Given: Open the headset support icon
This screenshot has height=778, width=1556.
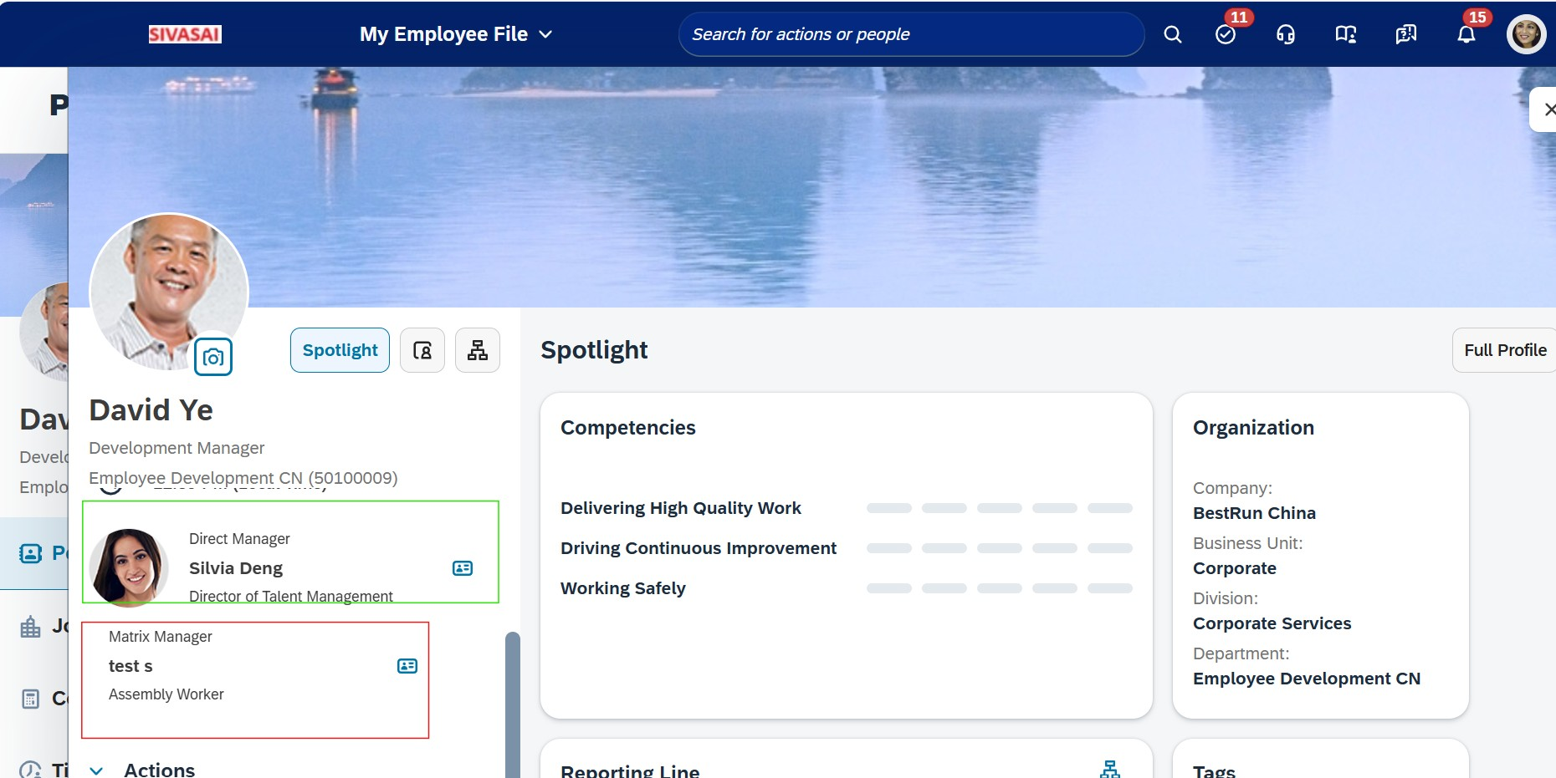Looking at the screenshot, I should 1286,34.
